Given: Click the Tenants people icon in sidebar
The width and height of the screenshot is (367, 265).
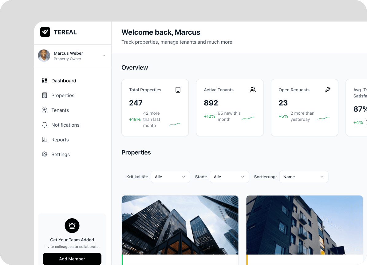Looking at the screenshot, I should tap(45, 110).
